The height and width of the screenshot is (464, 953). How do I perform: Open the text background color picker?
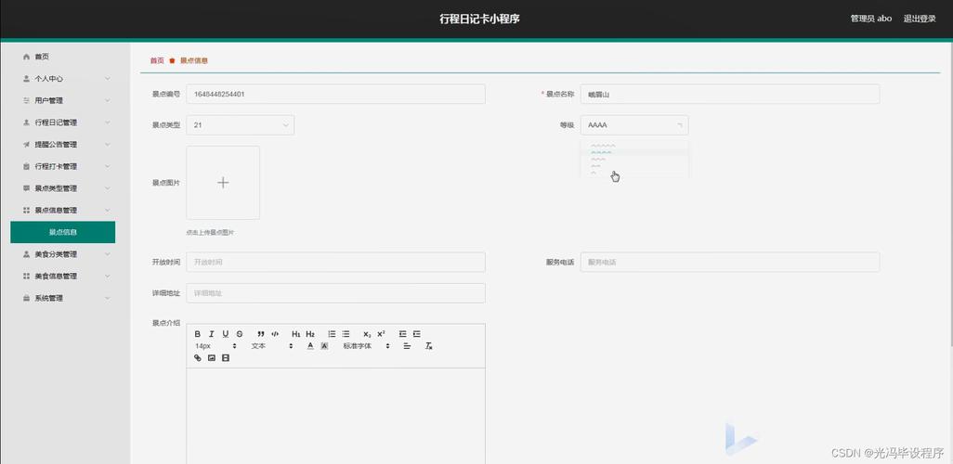click(324, 346)
